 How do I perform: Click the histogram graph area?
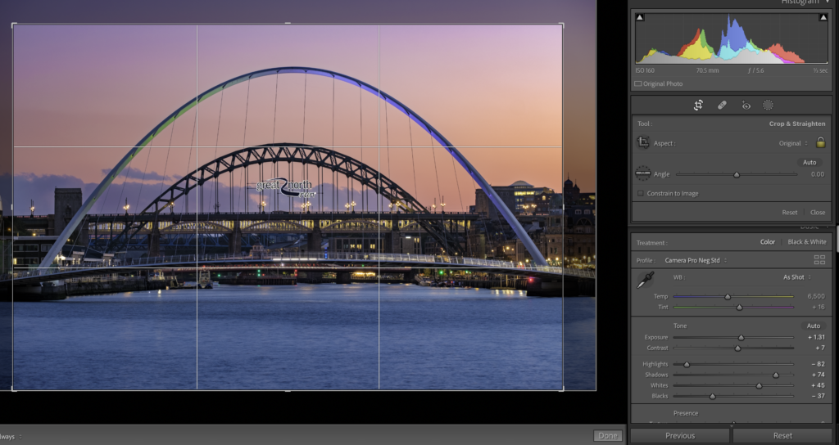click(731, 38)
